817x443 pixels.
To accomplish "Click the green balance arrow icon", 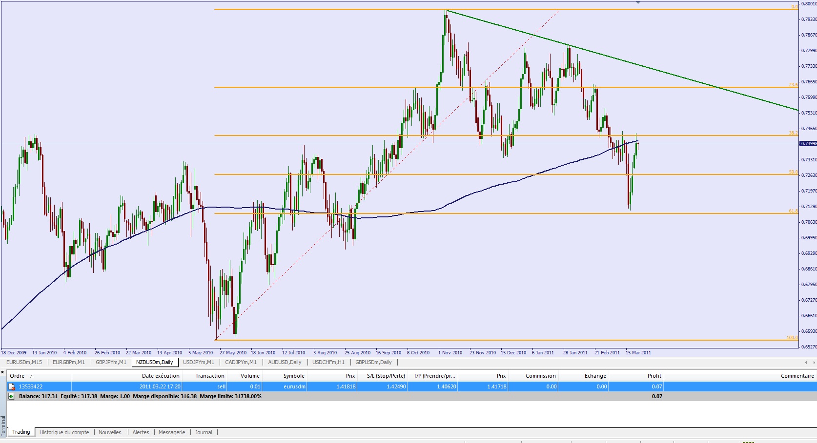I will (11, 396).
